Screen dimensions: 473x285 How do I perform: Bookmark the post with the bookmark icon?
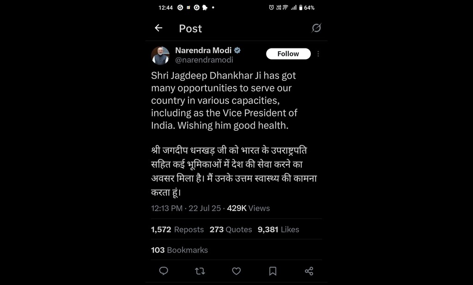pyautogui.click(x=273, y=271)
